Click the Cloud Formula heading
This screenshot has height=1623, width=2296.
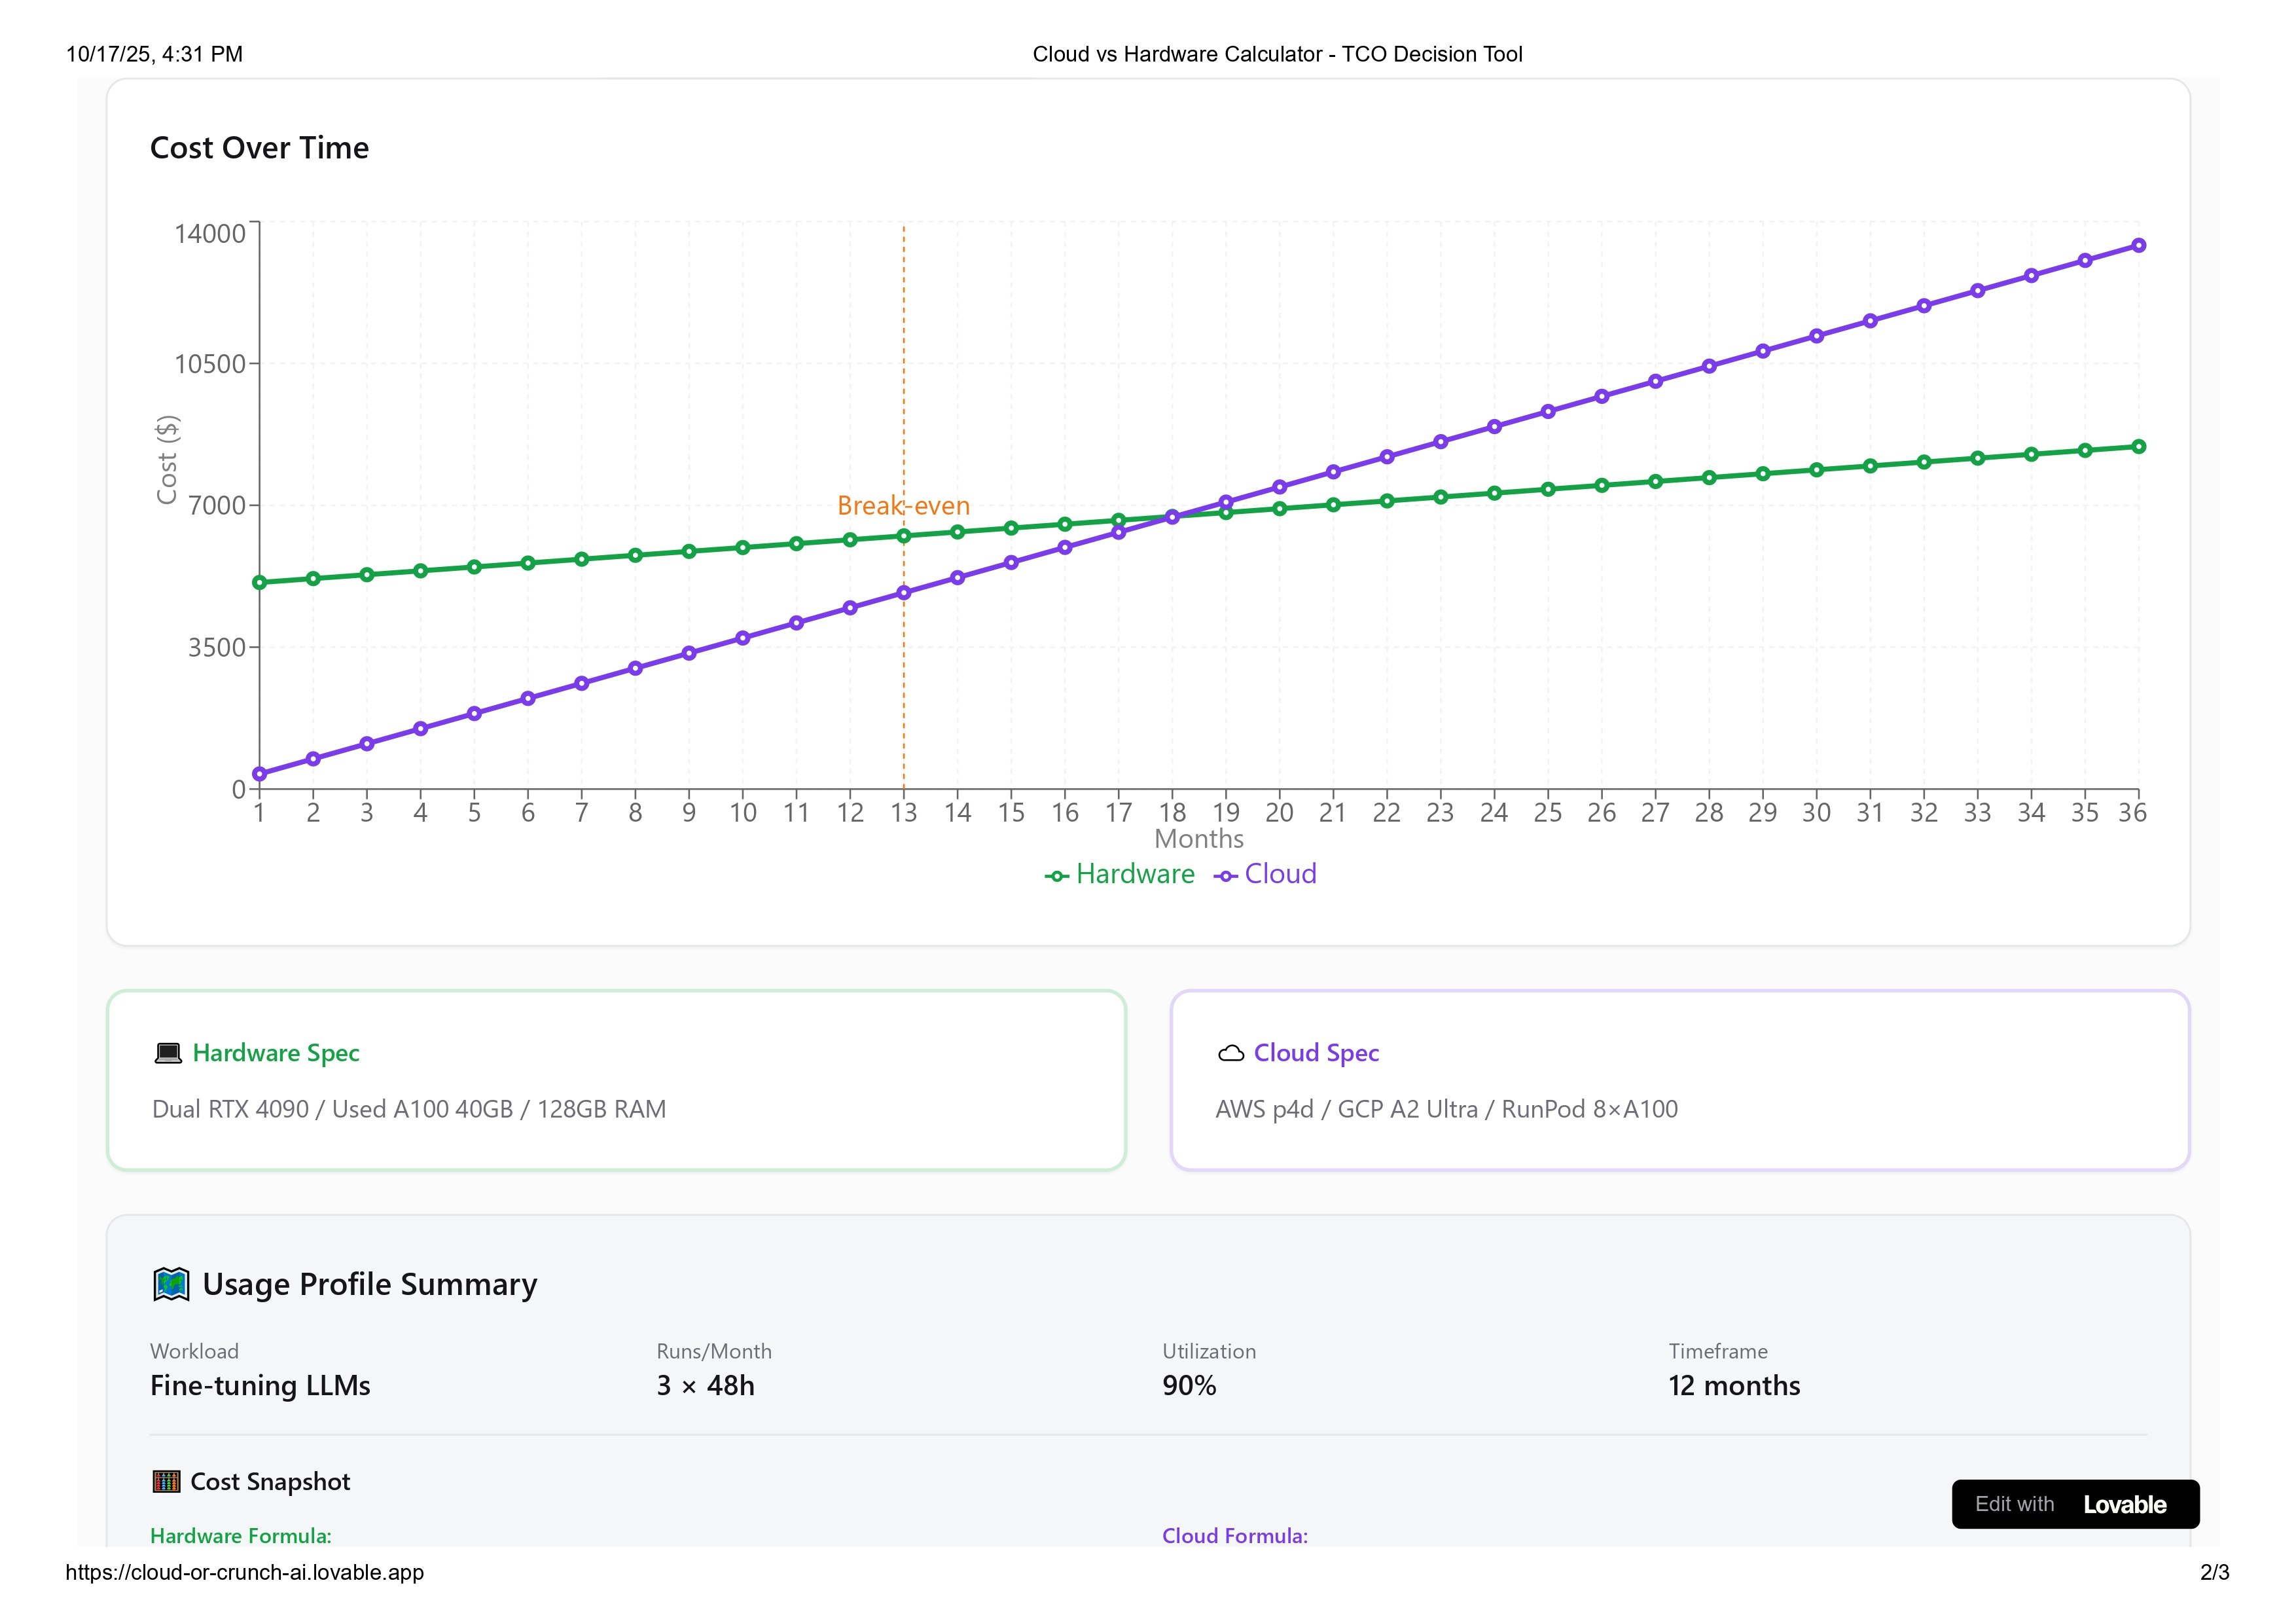(1234, 1536)
